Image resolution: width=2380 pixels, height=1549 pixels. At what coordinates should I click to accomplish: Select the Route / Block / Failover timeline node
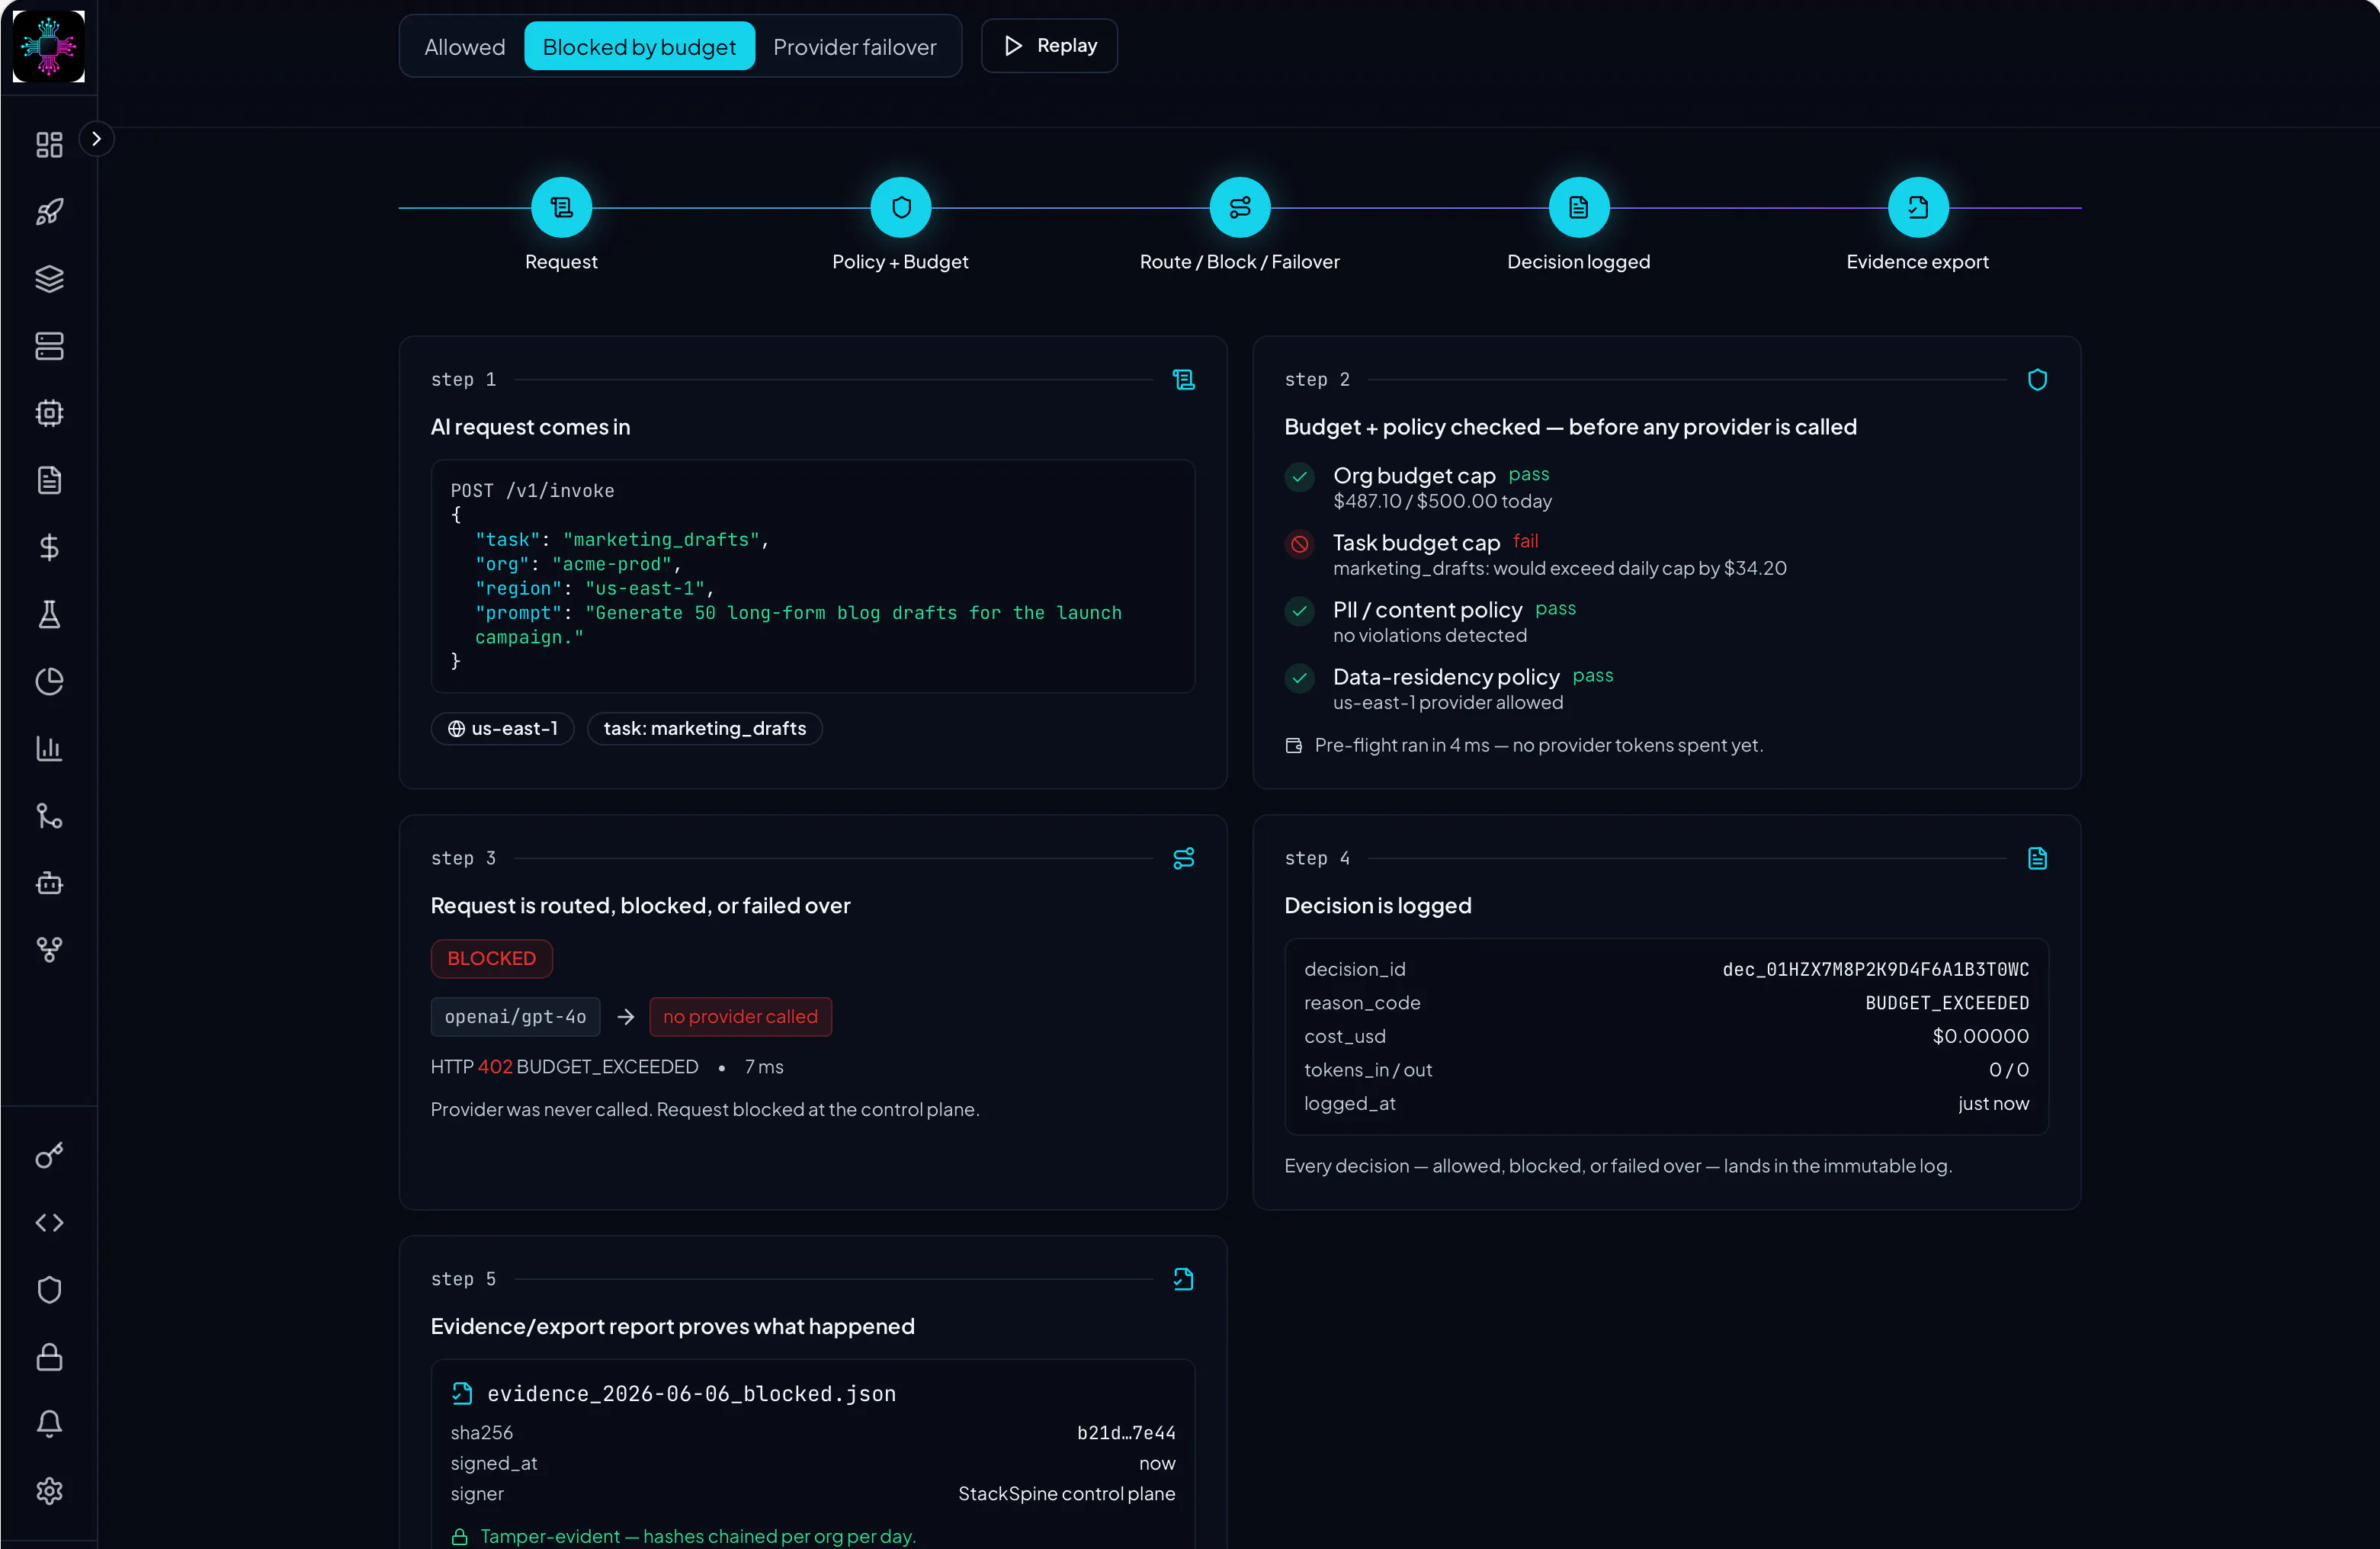coord(1240,207)
